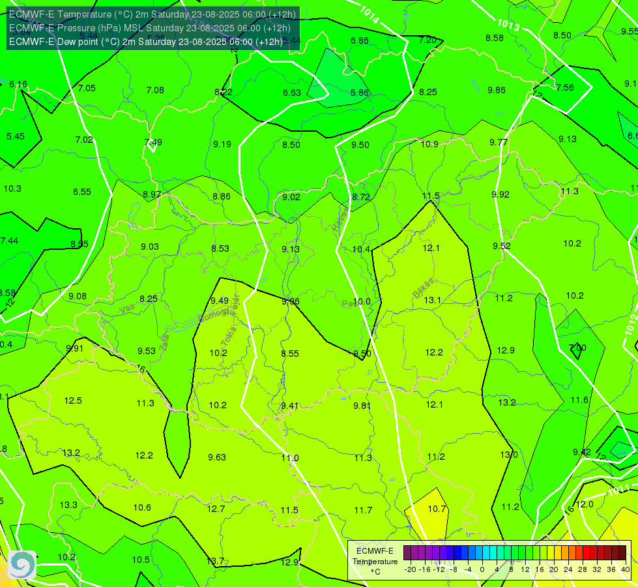Click the 9.86 dew point value
The image size is (638, 587).
click(497, 90)
